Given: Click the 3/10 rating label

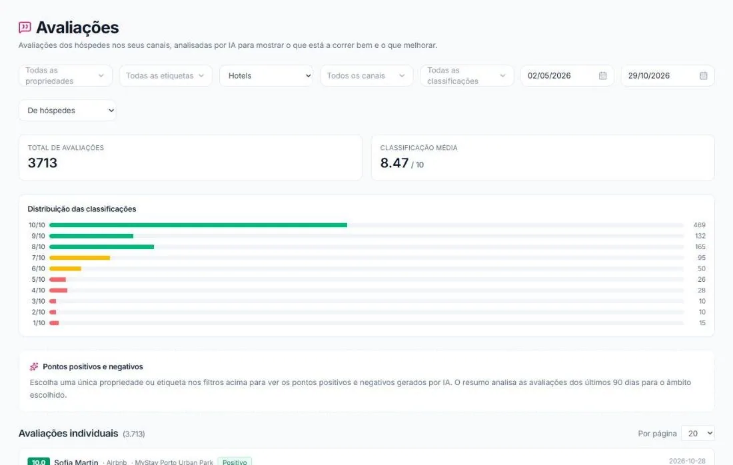Looking at the screenshot, I should [39, 301].
